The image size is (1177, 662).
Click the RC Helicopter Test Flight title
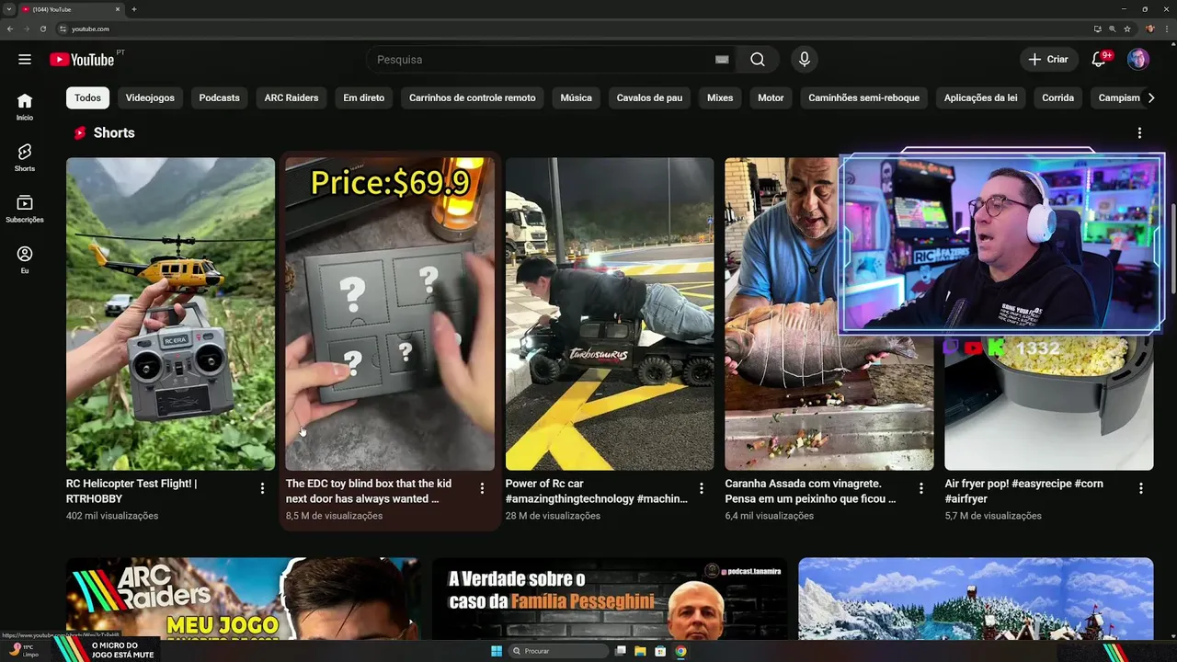pos(131,491)
